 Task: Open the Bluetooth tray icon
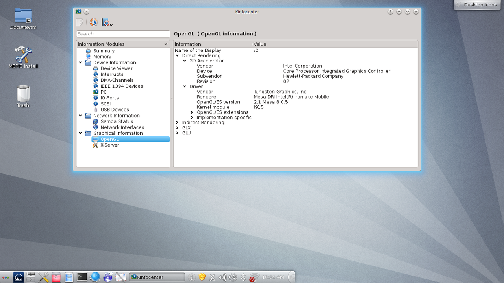[x=243, y=277]
